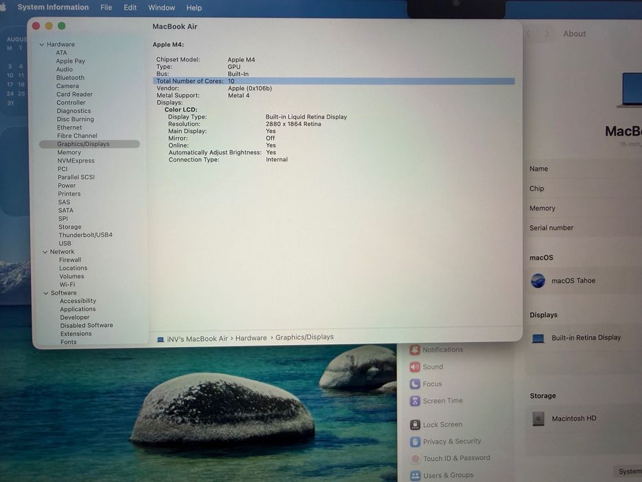Image resolution: width=642 pixels, height=482 pixels.
Task: Open Privacy & Security in System Settings
Action: (445, 441)
